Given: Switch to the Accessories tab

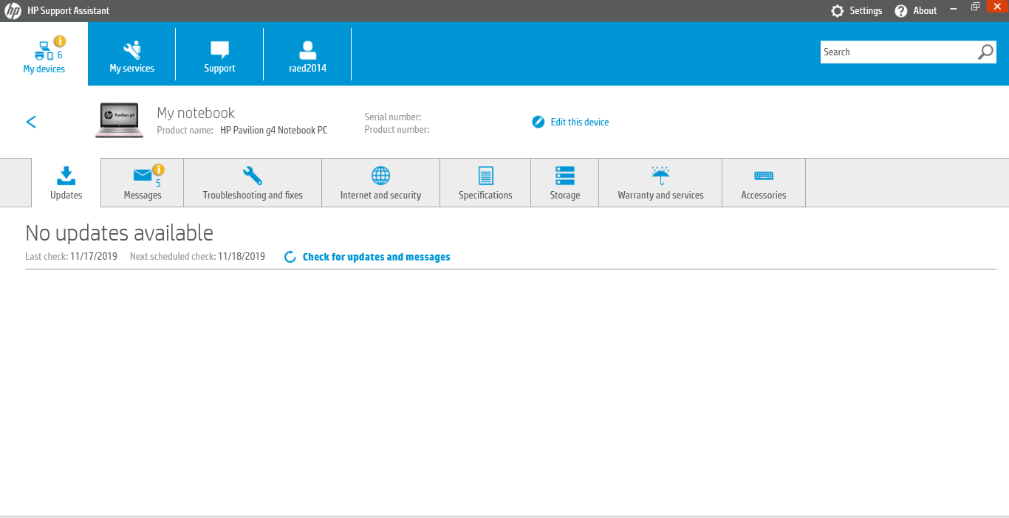Looking at the screenshot, I should 764,182.
